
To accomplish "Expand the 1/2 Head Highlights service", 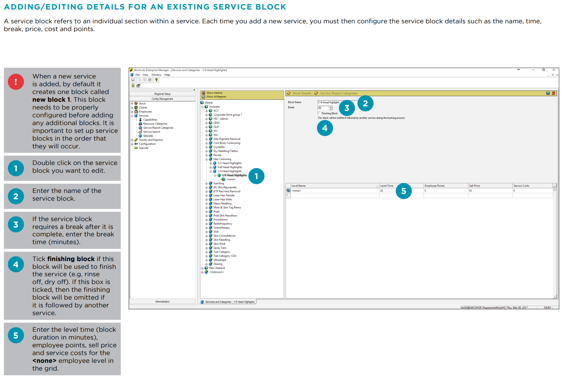I will (211, 163).
